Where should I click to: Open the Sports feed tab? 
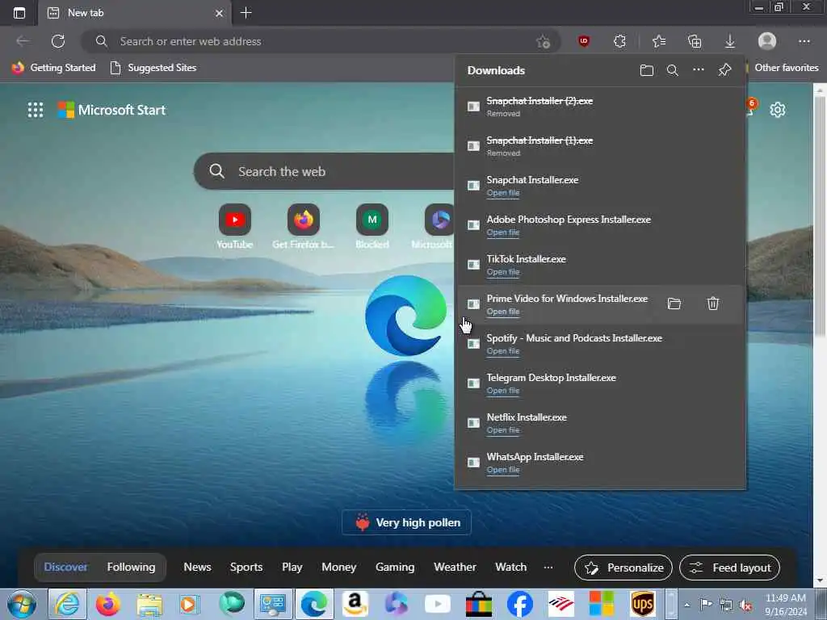(x=246, y=568)
